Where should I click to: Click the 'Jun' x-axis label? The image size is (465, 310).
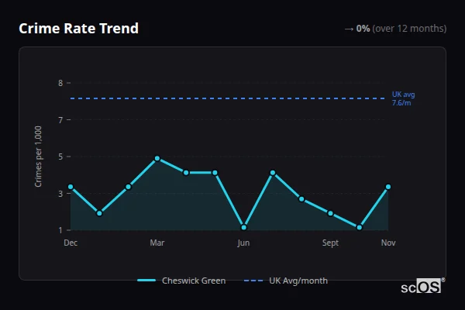pyautogui.click(x=243, y=243)
